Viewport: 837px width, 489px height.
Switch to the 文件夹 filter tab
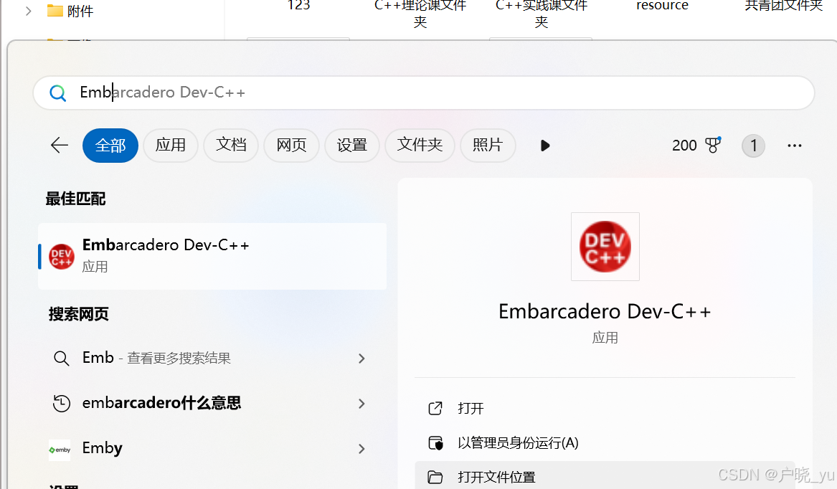pos(420,146)
